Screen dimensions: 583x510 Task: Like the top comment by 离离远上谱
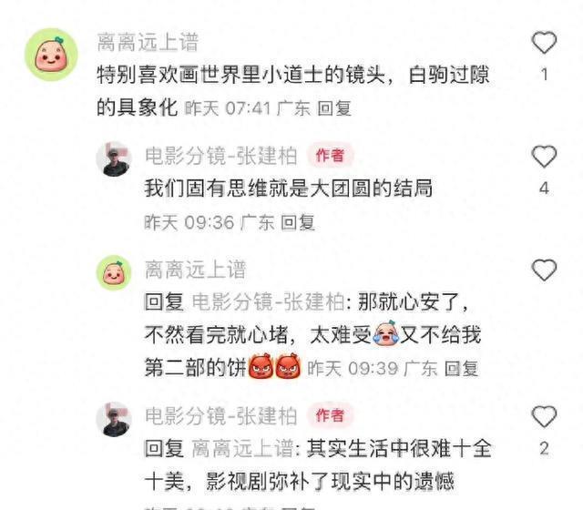click(x=544, y=43)
